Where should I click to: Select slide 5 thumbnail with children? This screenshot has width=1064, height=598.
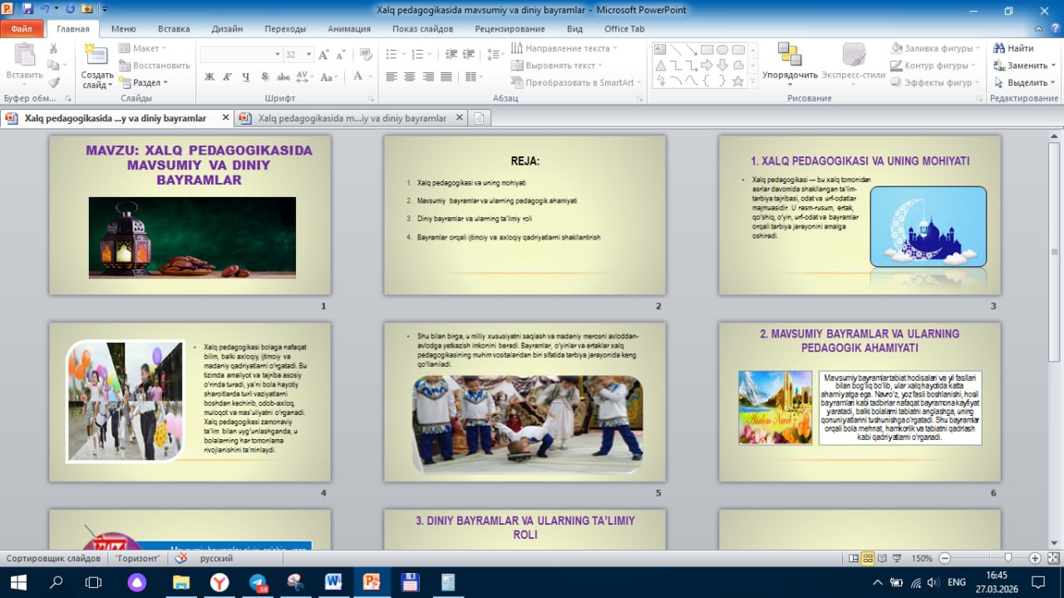pos(525,402)
